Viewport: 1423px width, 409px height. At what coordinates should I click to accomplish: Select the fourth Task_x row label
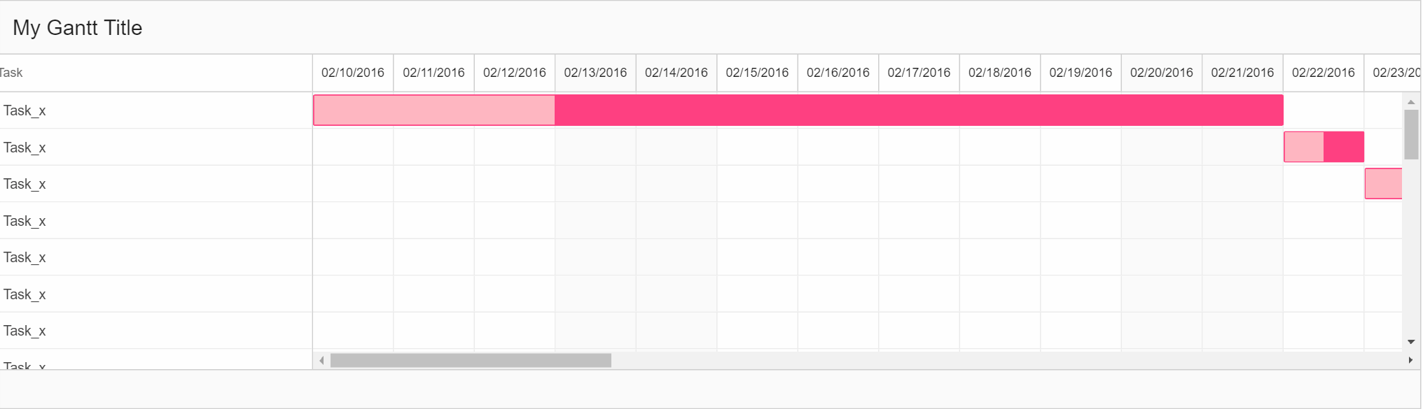25,221
